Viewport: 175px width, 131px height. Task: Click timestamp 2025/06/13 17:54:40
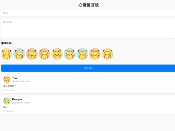pyautogui.click(x=21, y=103)
